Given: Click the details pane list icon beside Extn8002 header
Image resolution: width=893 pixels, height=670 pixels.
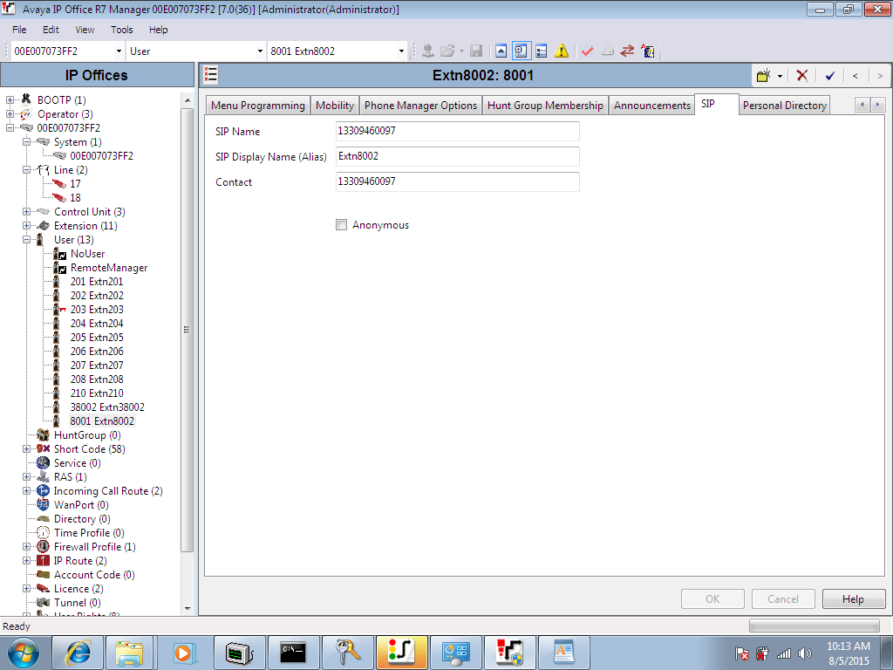Looking at the screenshot, I should pos(211,75).
